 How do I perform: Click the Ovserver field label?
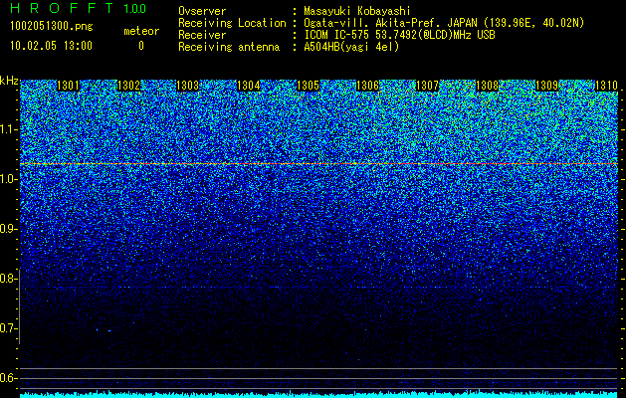click(x=202, y=11)
